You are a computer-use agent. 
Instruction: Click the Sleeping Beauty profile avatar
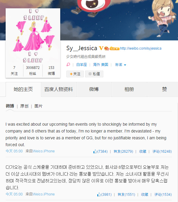coord(33,36)
